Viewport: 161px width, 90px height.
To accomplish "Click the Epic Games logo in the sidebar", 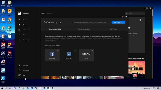I will [x=19, y=13].
